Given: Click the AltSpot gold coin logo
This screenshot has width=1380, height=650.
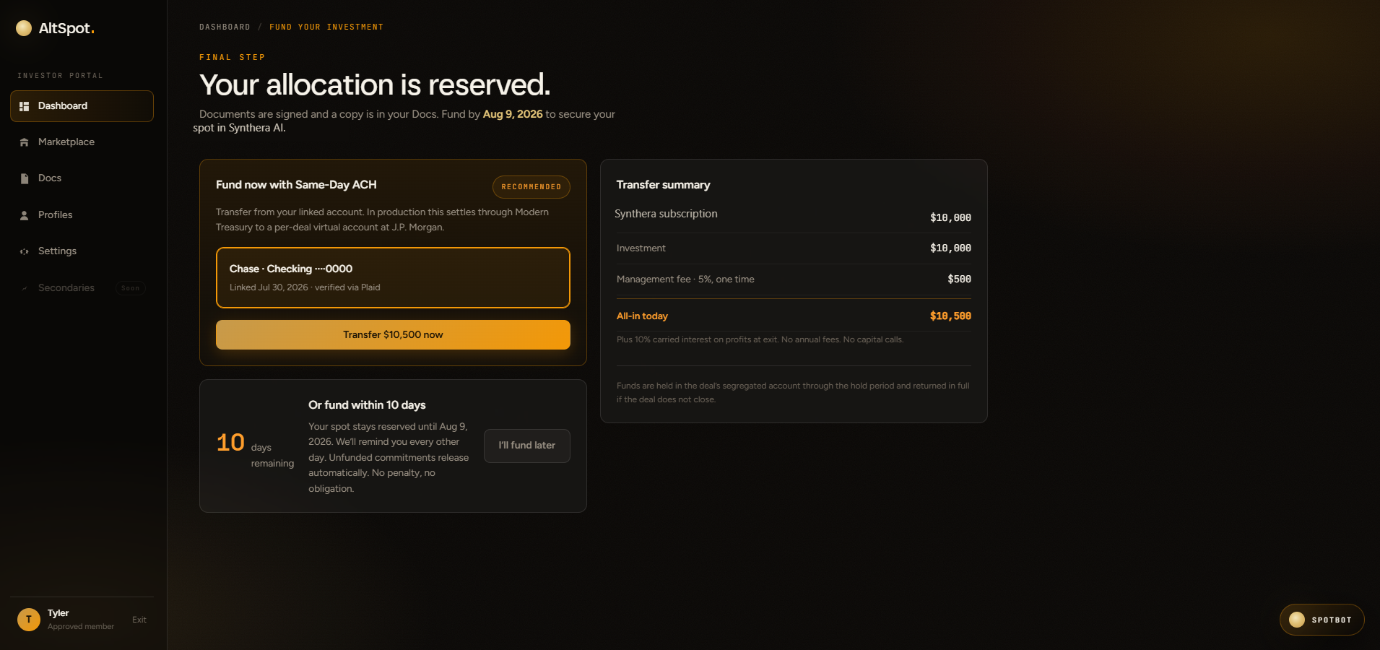Looking at the screenshot, I should tap(24, 28).
